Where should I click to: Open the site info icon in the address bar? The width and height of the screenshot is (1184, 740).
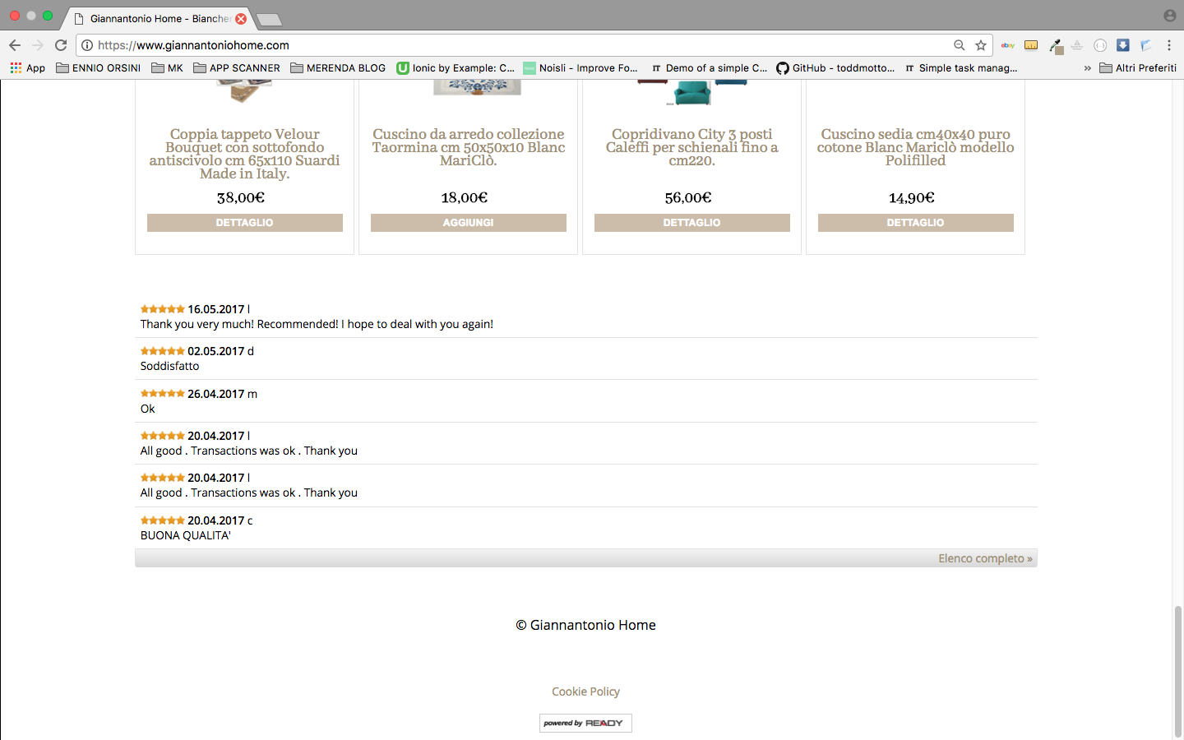click(87, 45)
